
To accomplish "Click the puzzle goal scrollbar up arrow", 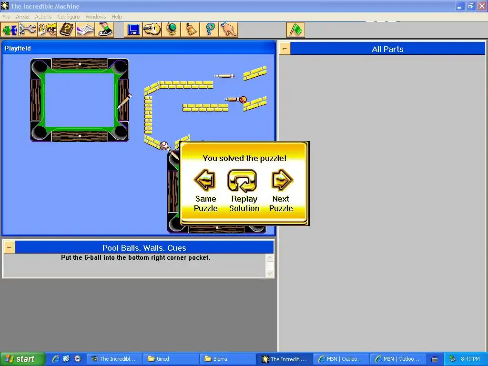I will [270, 258].
